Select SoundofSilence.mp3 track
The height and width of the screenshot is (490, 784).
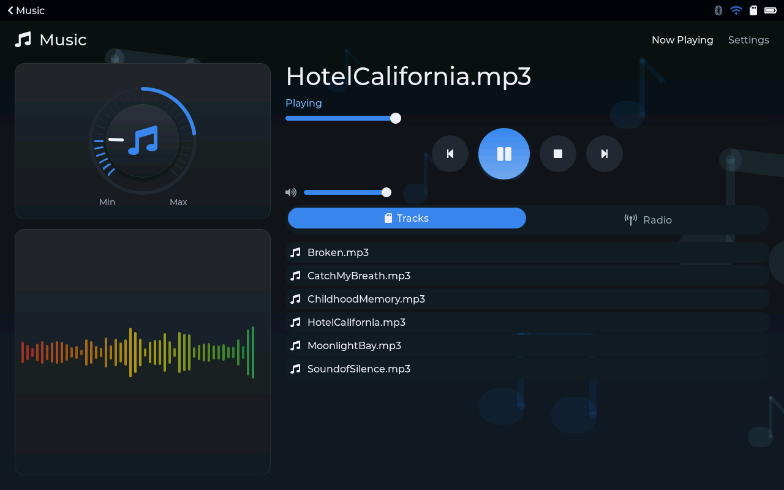tap(527, 369)
